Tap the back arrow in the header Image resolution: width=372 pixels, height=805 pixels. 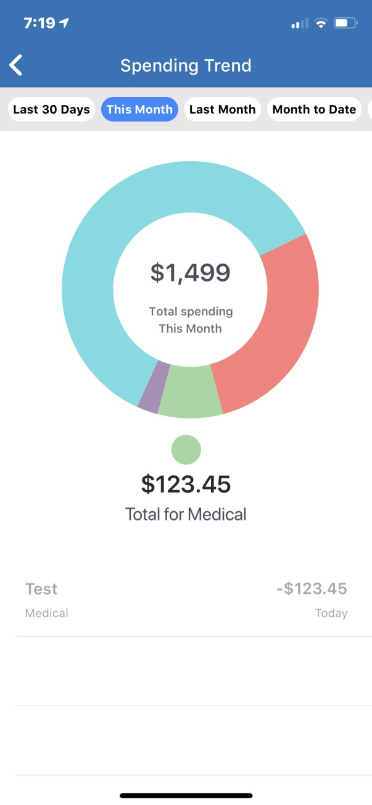[17, 65]
